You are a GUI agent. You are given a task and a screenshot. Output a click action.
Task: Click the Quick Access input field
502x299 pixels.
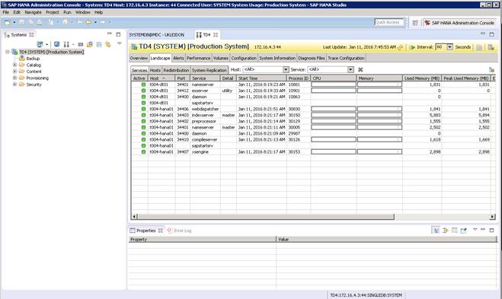(x=388, y=22)
